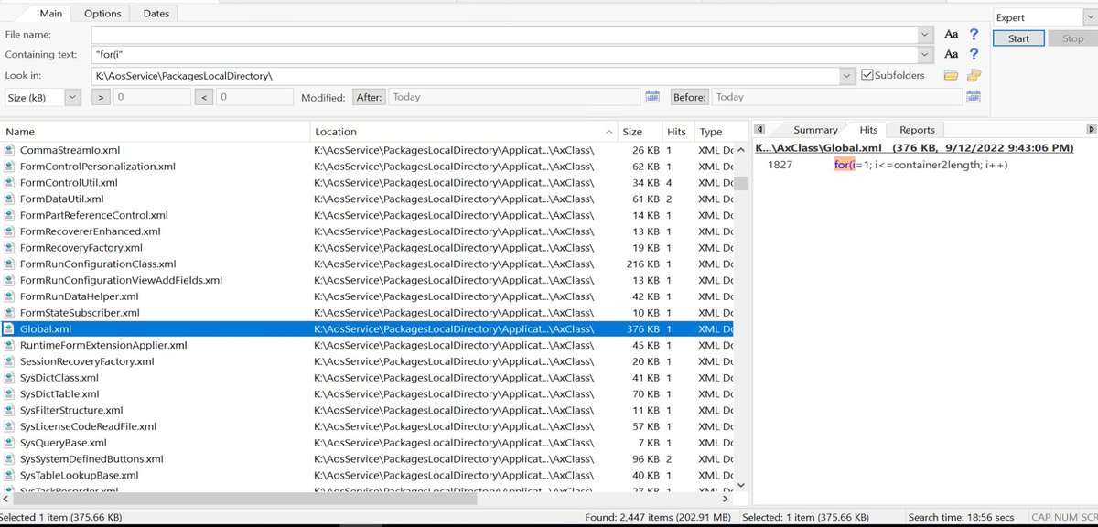Open help question mark for Containing text
Viewport: 1098px width, 527px height.
pyautogui.click(x=974, y=55)
